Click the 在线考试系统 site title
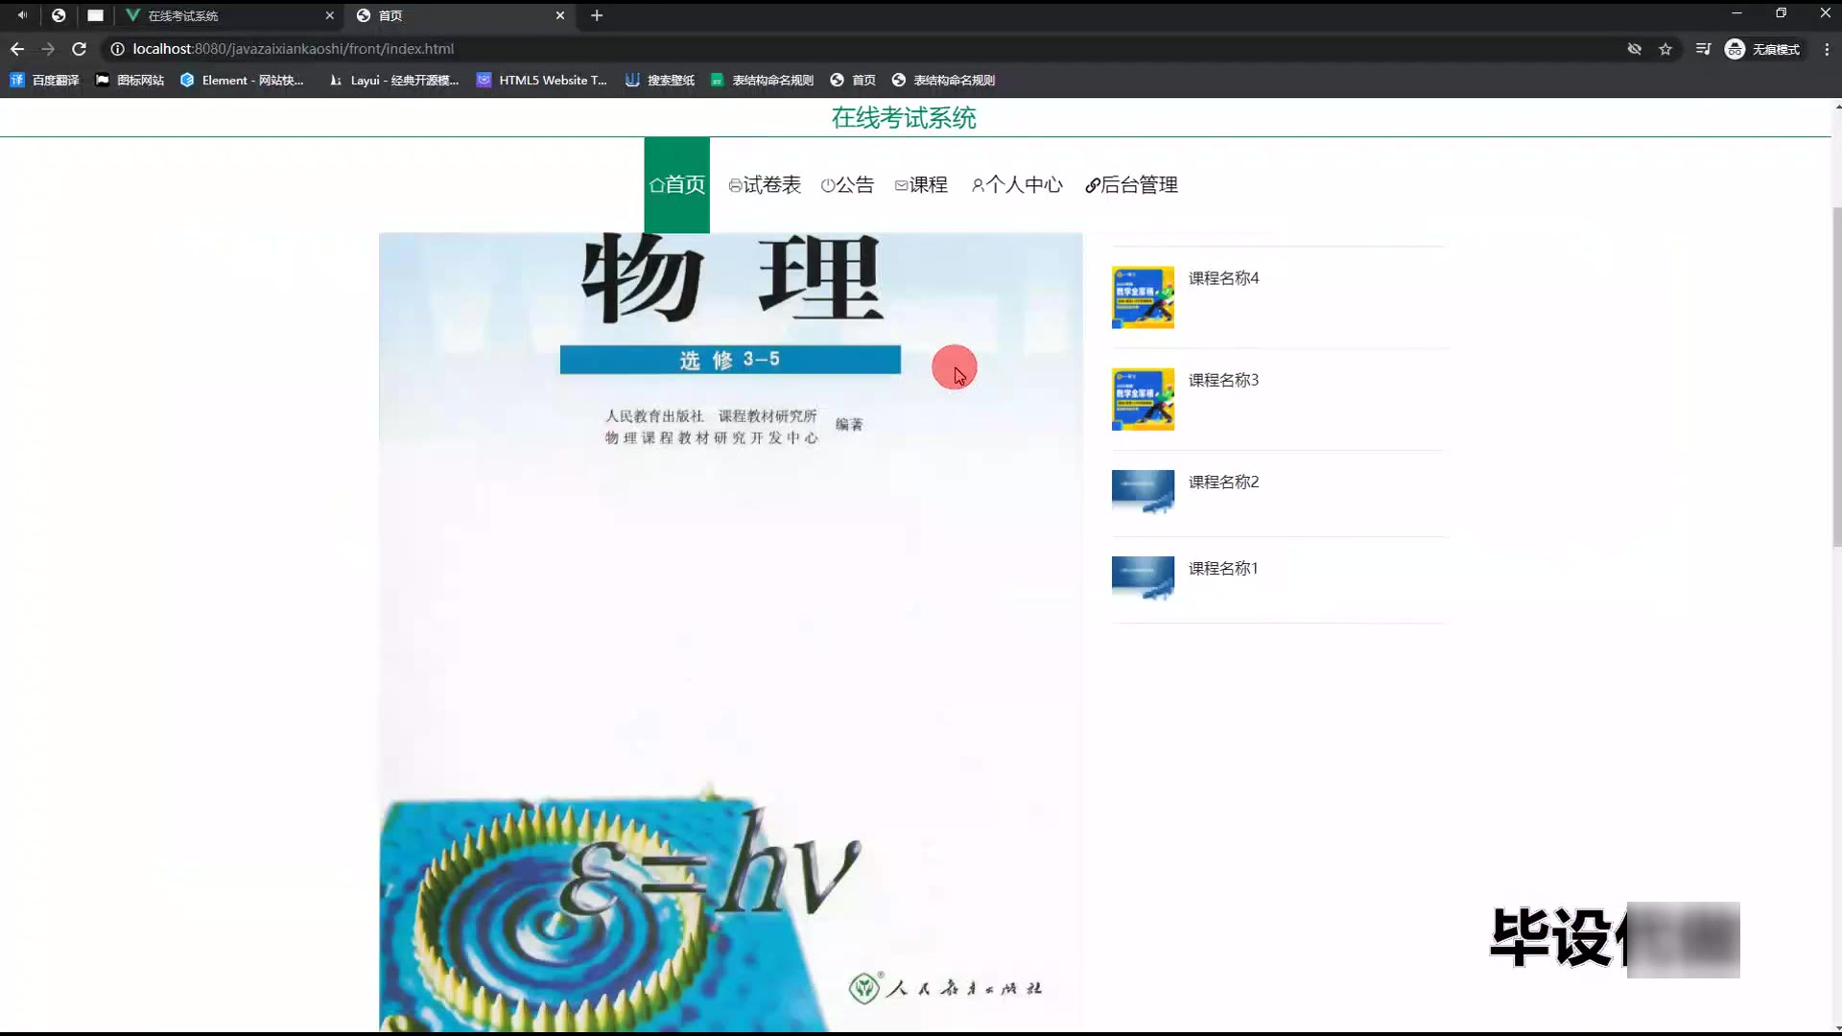Image resolution: width=1842 pixels, height=1036 pixels. pos(904,118)
